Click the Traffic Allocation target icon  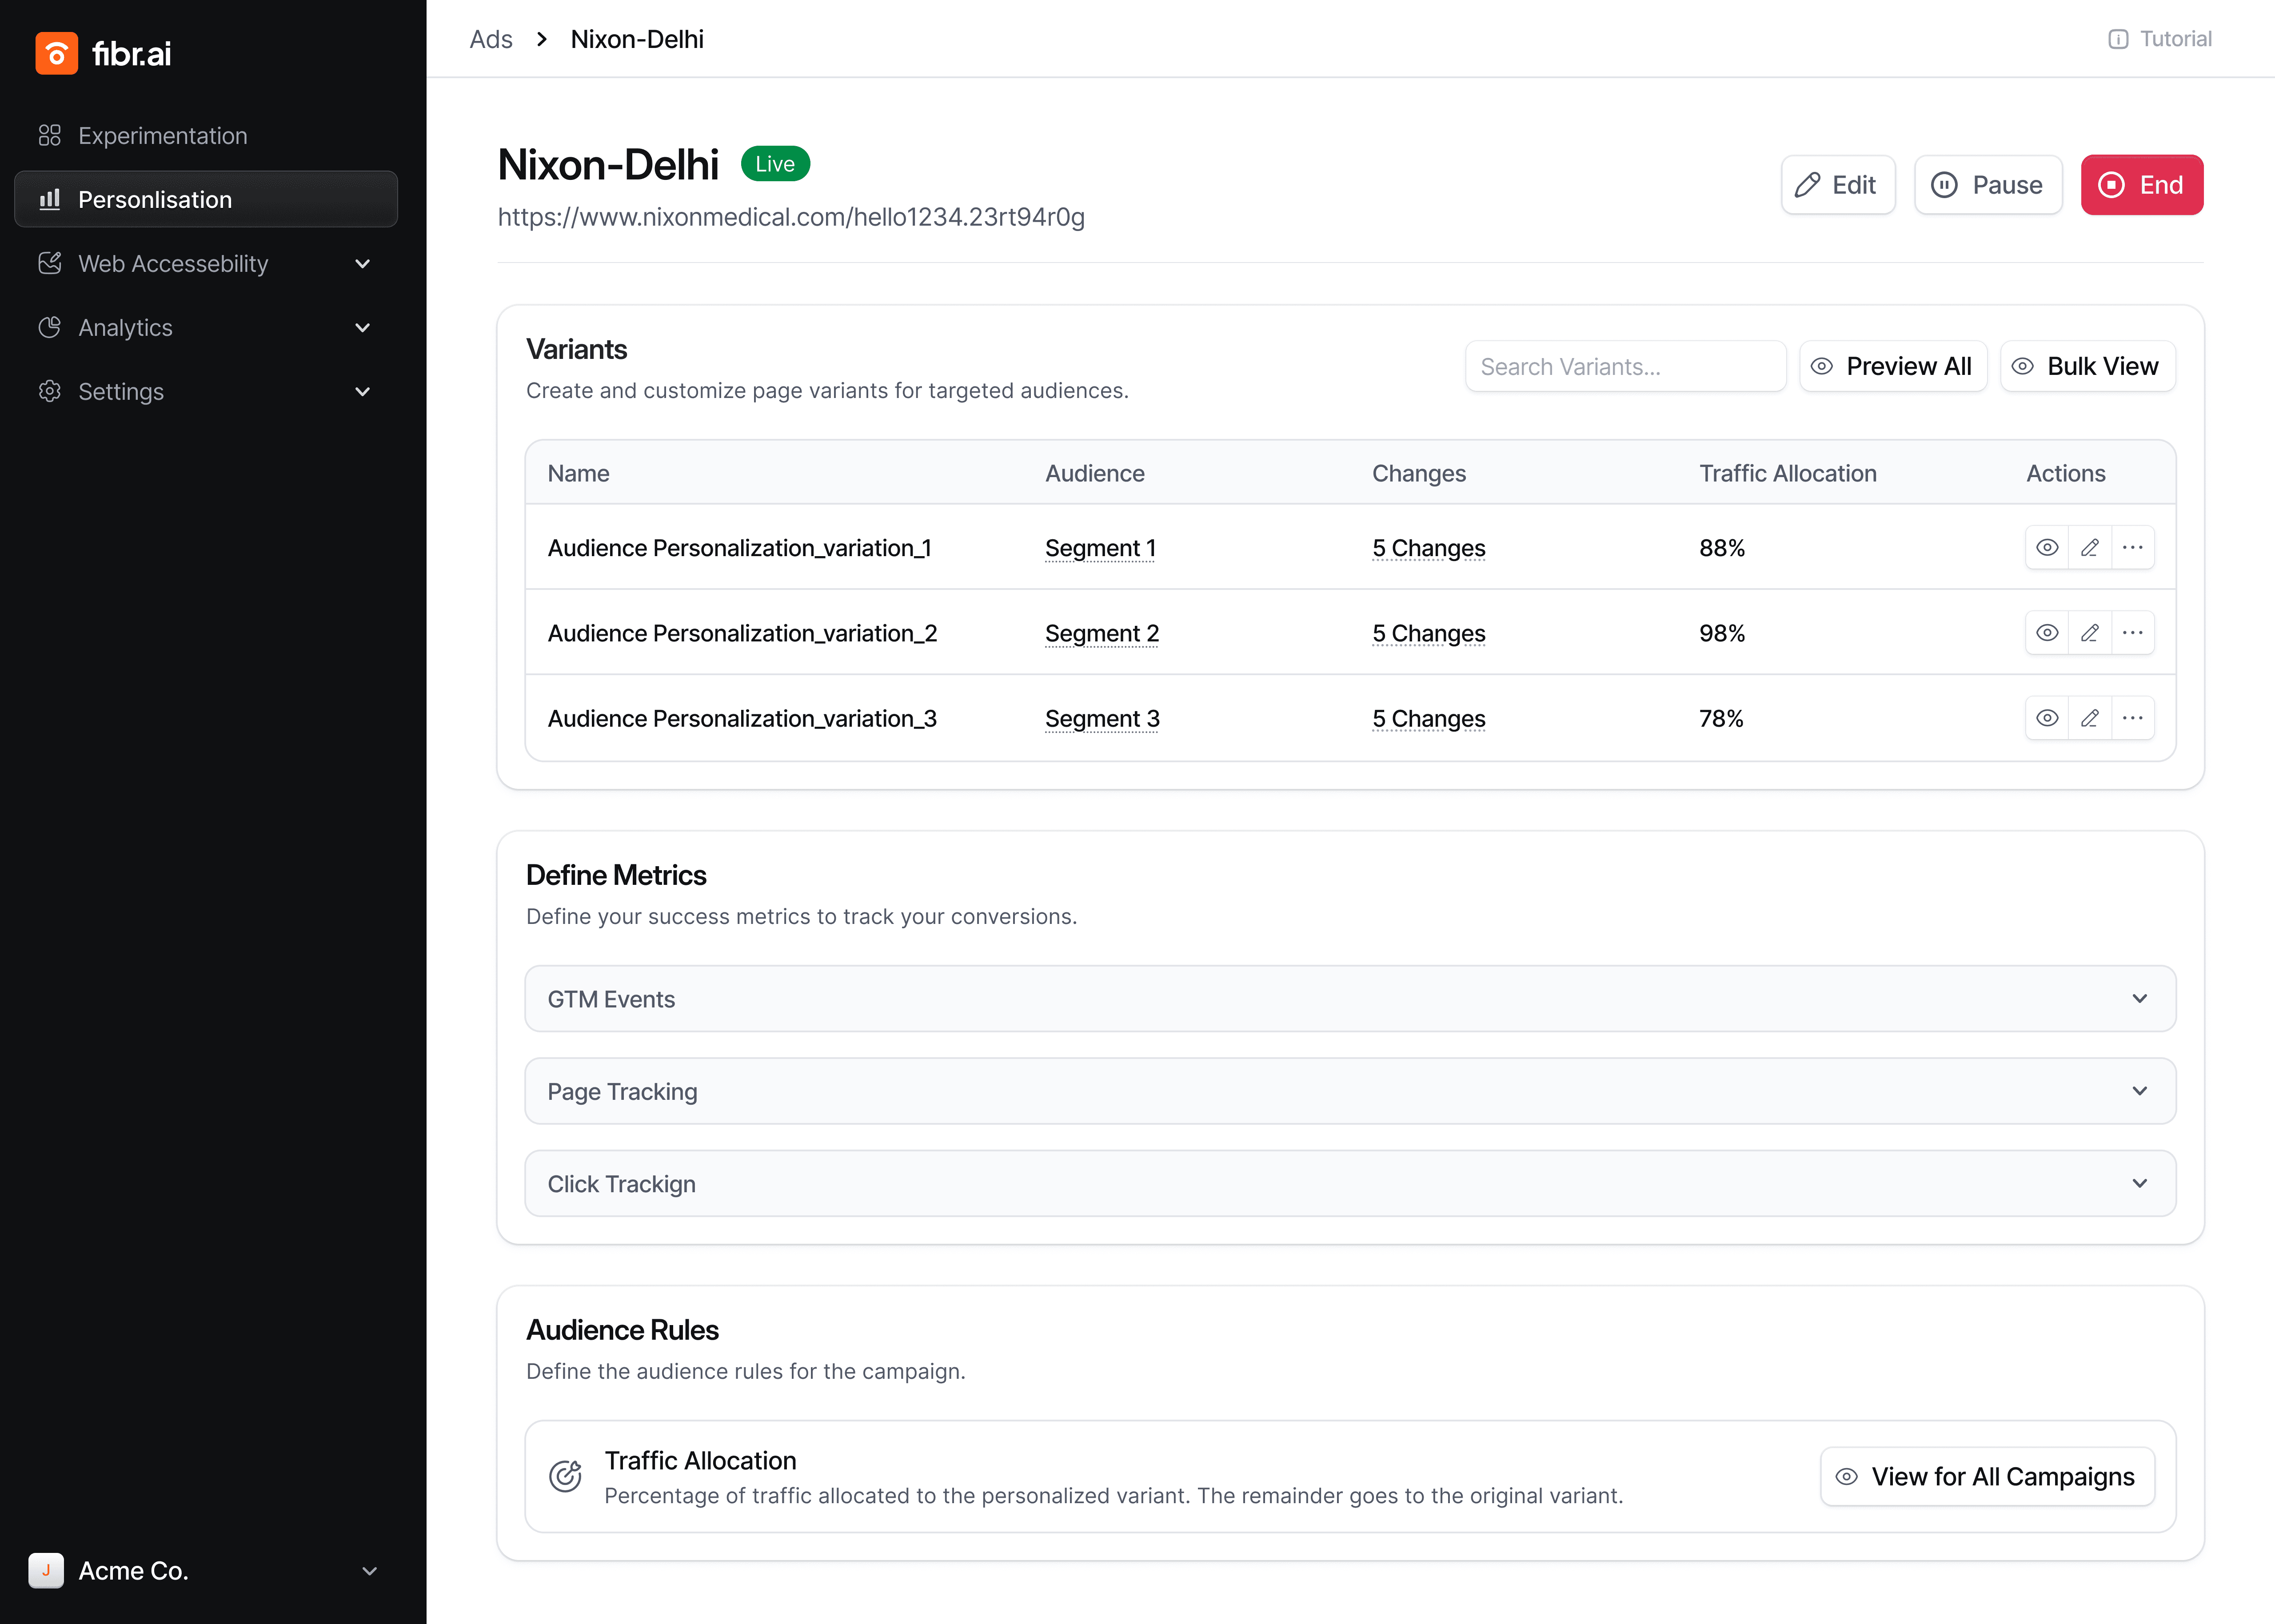[565, 1476]
